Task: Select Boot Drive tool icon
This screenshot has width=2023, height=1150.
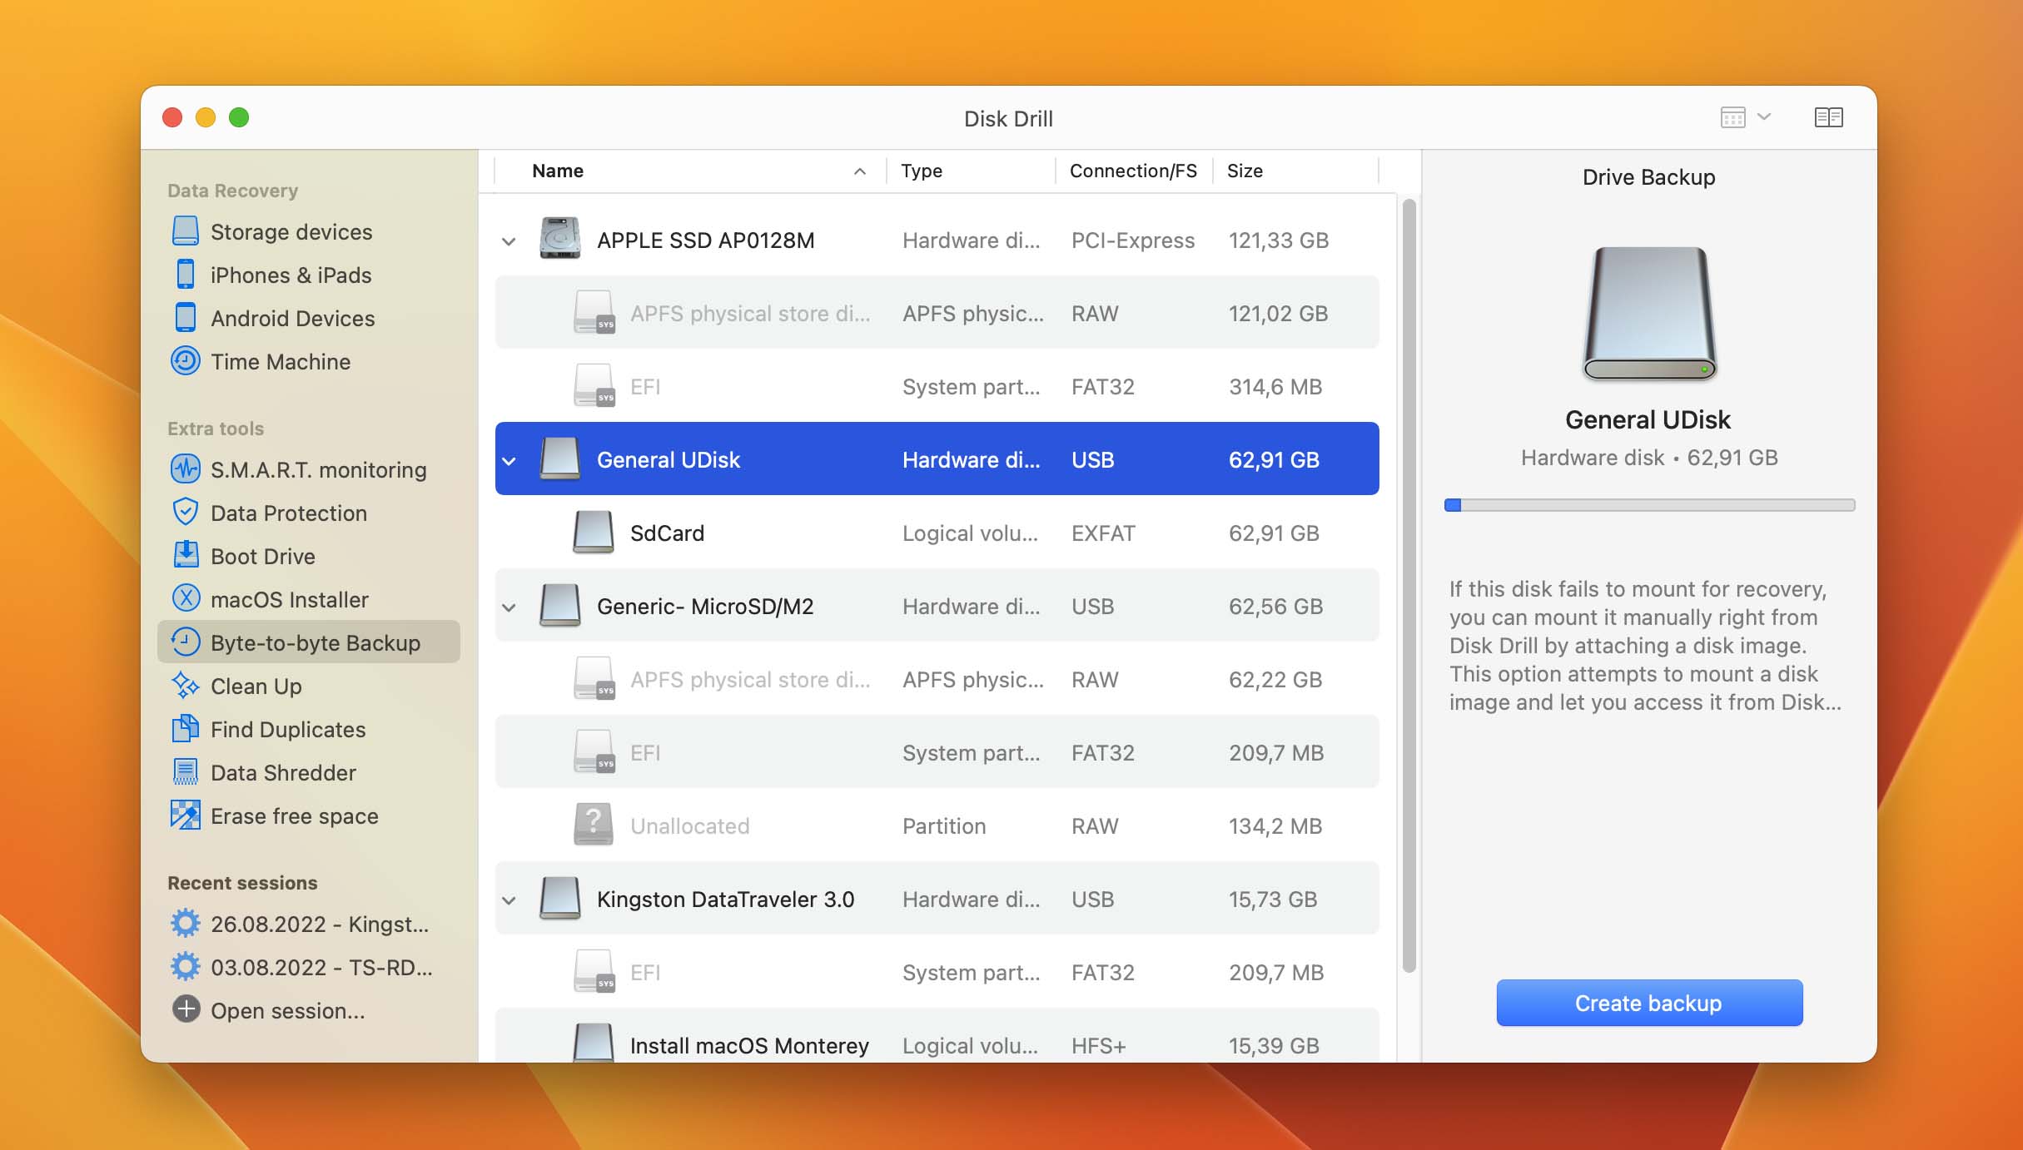Action: pos(186,555)
